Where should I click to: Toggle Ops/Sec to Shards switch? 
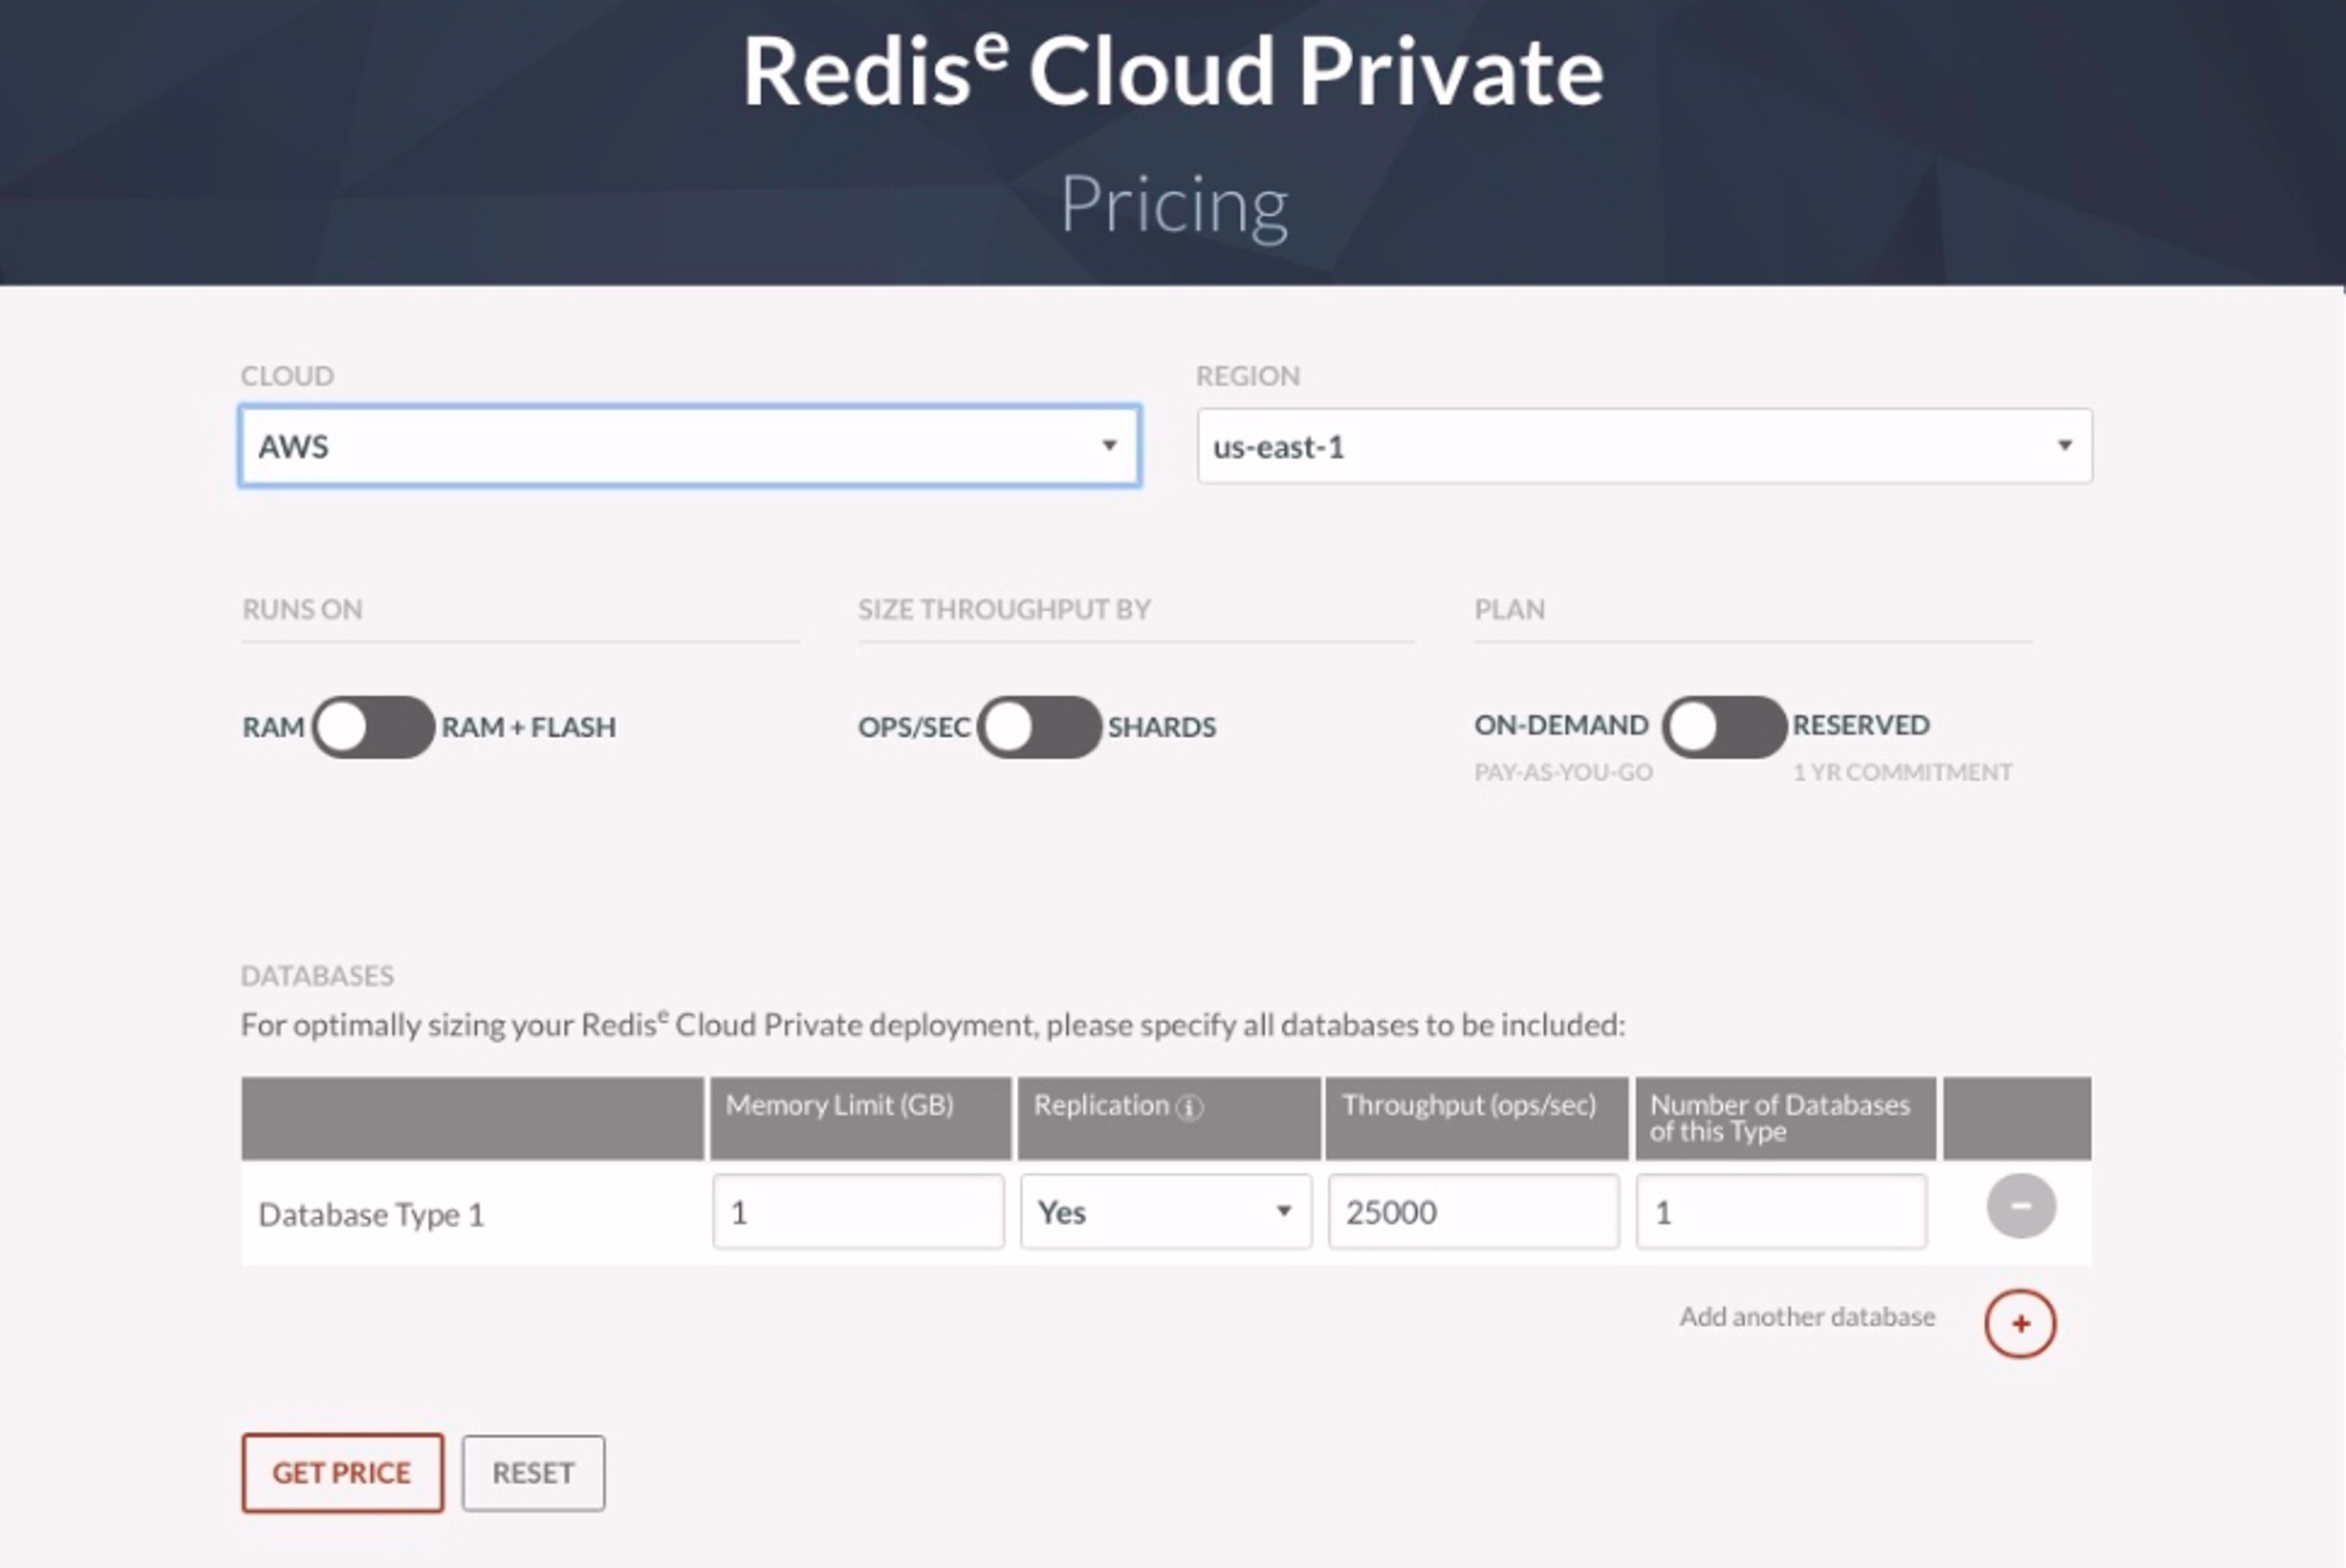tap(1038, 727)
